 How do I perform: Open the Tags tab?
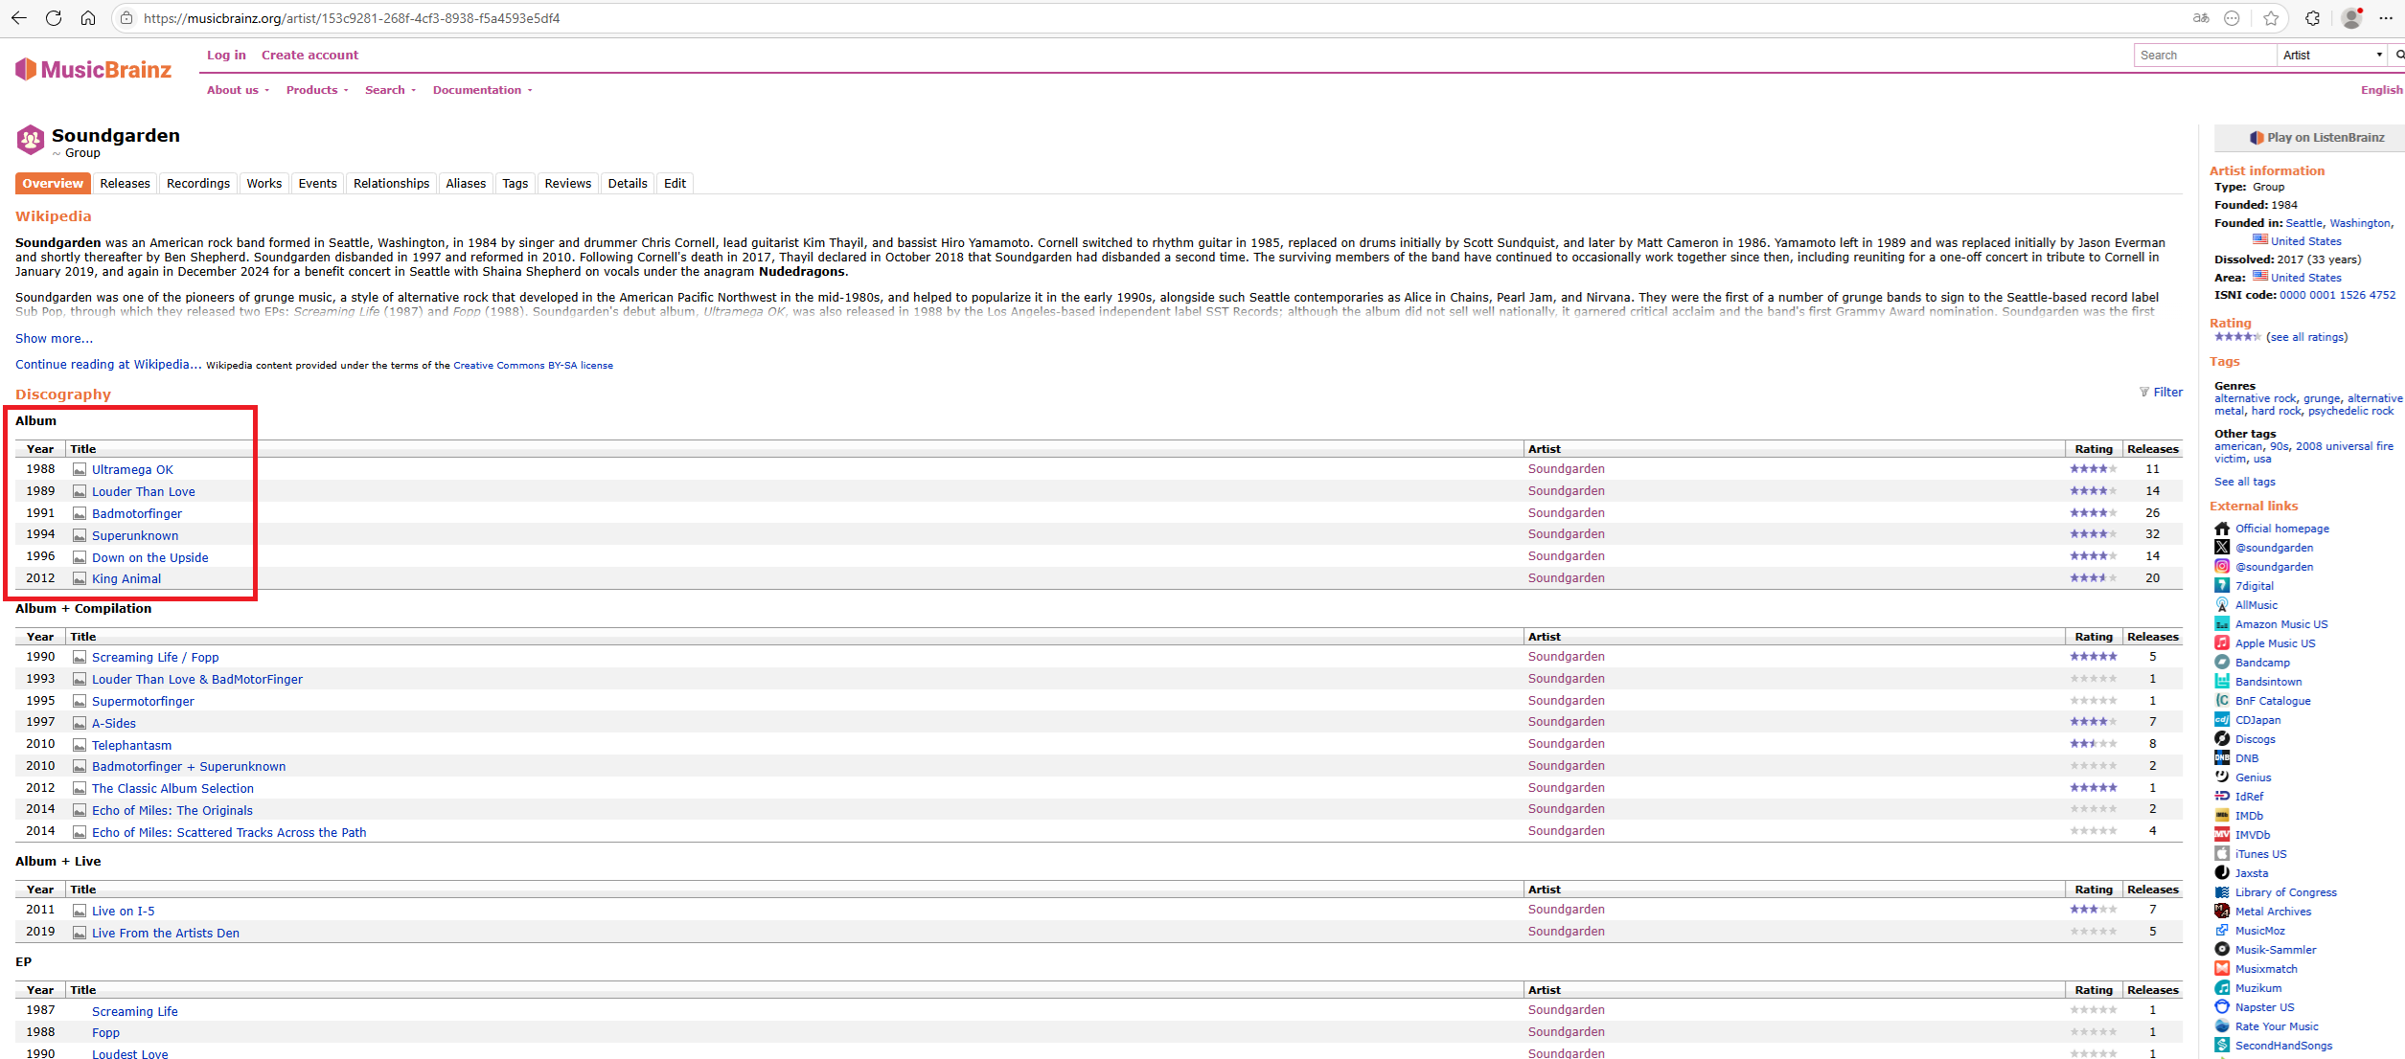(515, 184)
